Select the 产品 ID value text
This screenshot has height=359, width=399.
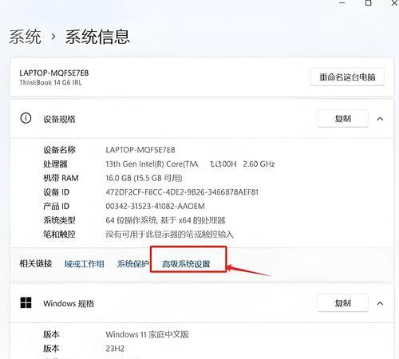[156, 206]
